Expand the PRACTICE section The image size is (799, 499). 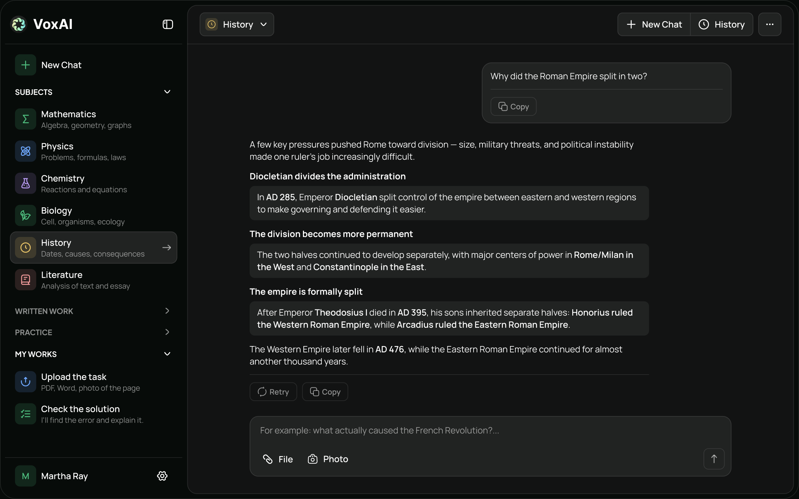[x=167, y=332]
